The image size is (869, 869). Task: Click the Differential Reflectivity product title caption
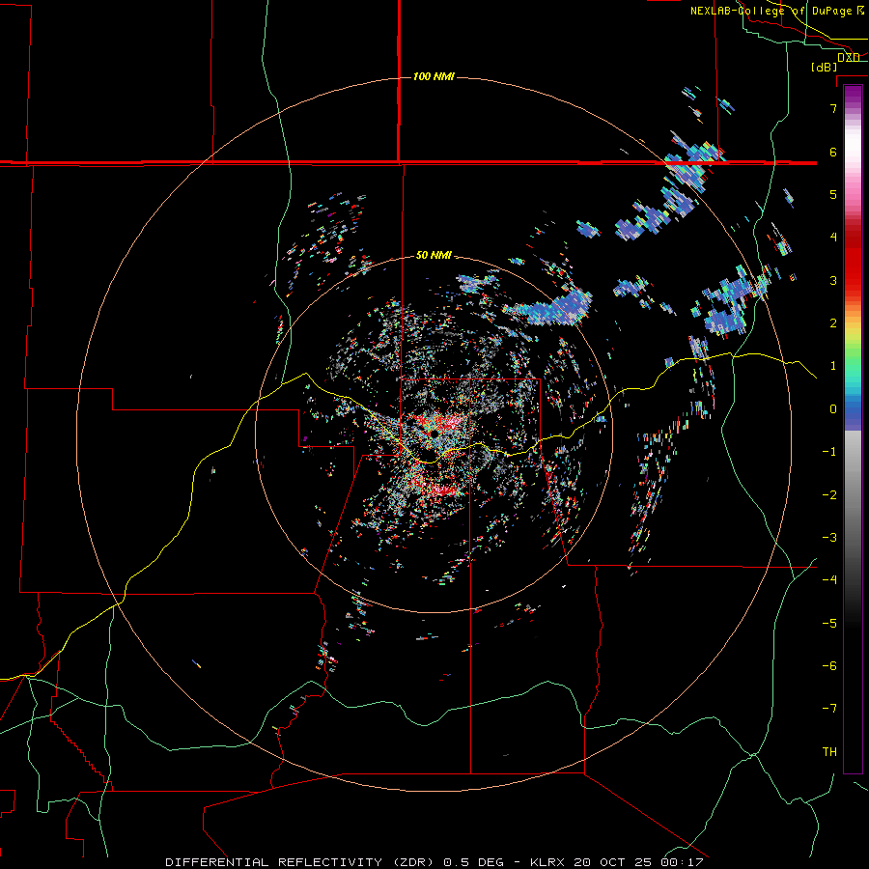click(434, 862)
